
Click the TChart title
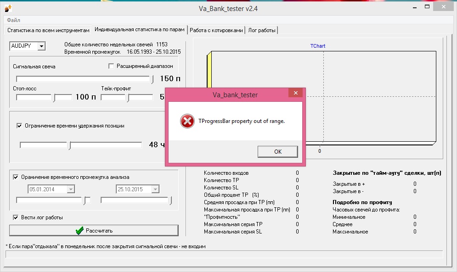[318, 46]
